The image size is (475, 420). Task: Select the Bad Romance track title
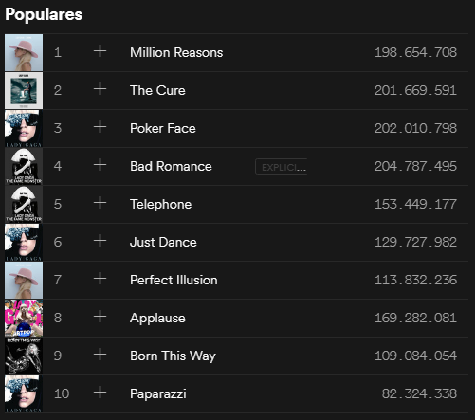(x=171, y=166)
